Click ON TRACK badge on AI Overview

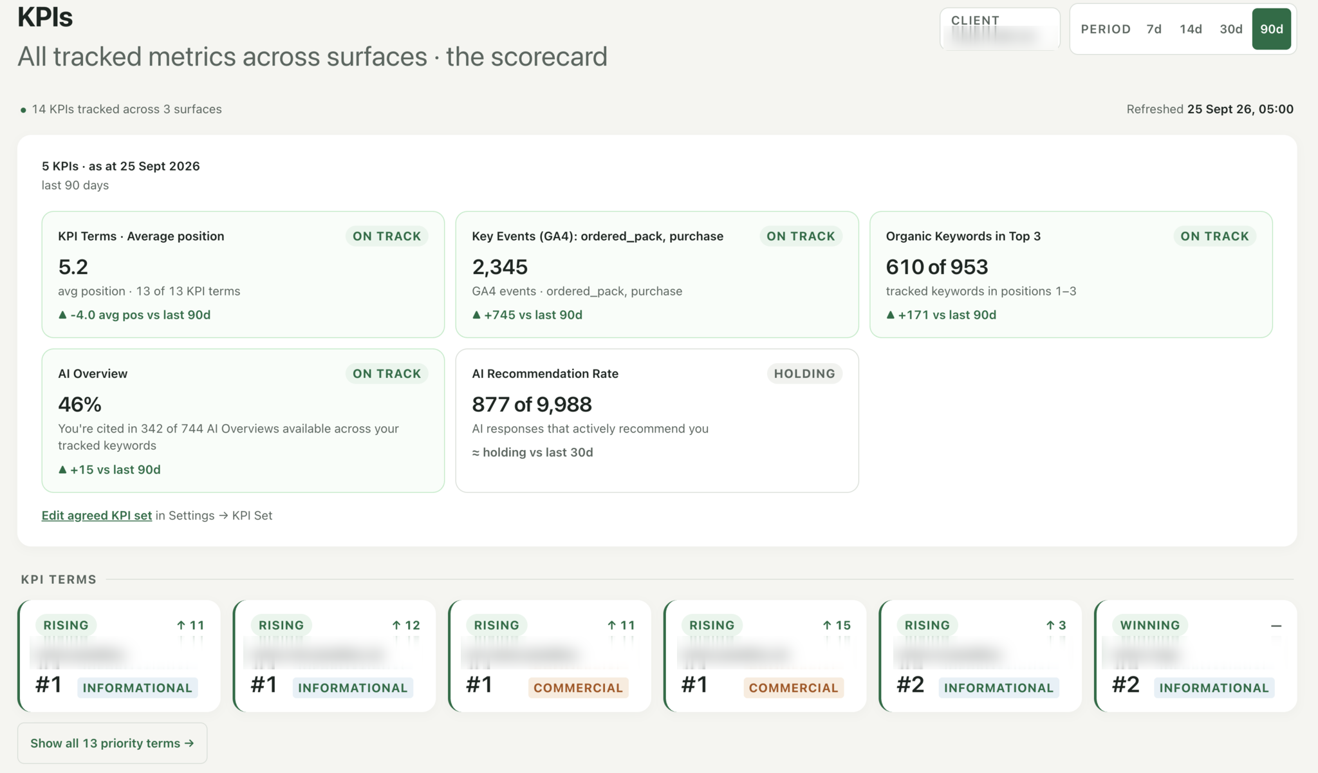coord(387,374)
